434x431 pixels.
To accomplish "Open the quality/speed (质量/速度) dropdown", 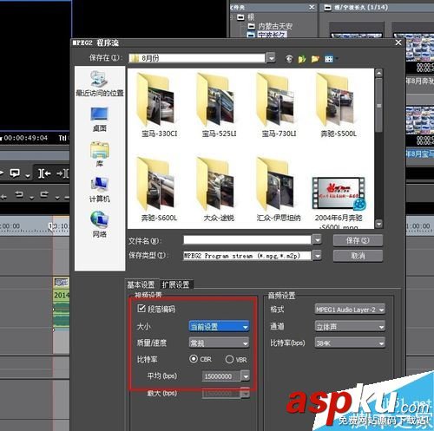I will pos(219,343).
